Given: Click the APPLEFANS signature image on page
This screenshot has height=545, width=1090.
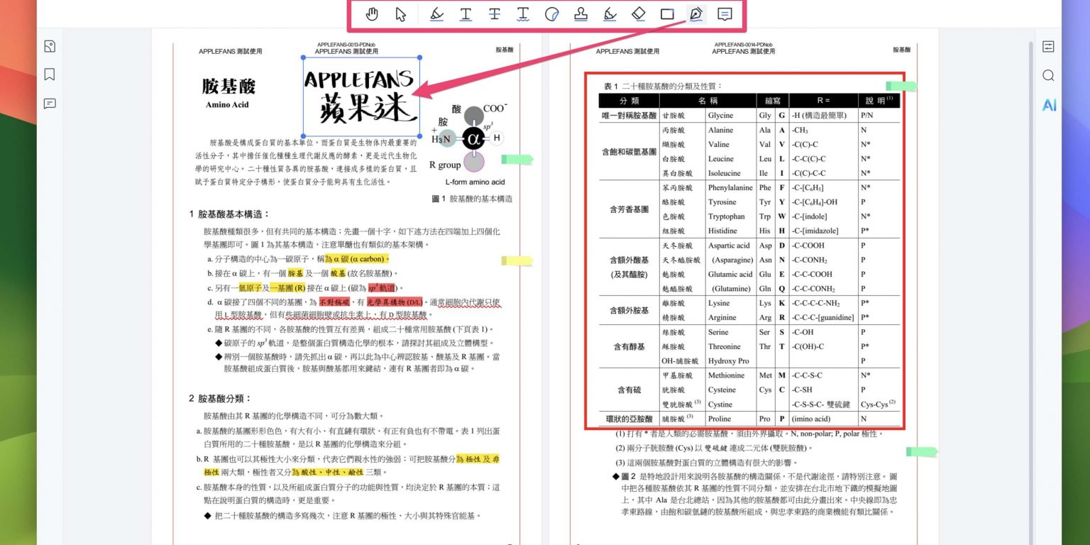Looking at the screenshot, I should tap(362, 98).
